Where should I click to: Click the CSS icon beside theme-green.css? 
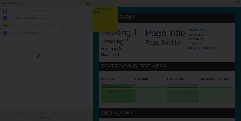(x=5, y=33)
